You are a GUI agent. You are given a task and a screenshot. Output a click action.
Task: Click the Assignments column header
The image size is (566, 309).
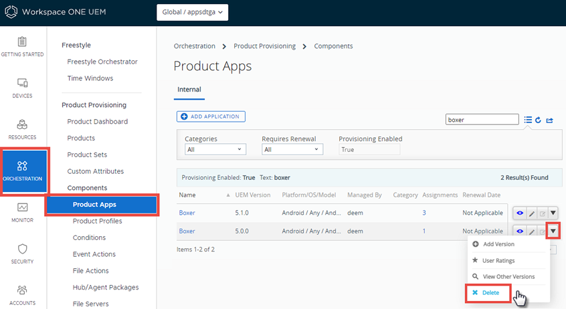point(440,195)
